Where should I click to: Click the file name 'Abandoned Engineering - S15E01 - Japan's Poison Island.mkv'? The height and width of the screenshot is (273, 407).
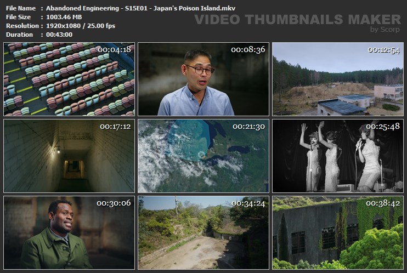click(x=140, y=8)
